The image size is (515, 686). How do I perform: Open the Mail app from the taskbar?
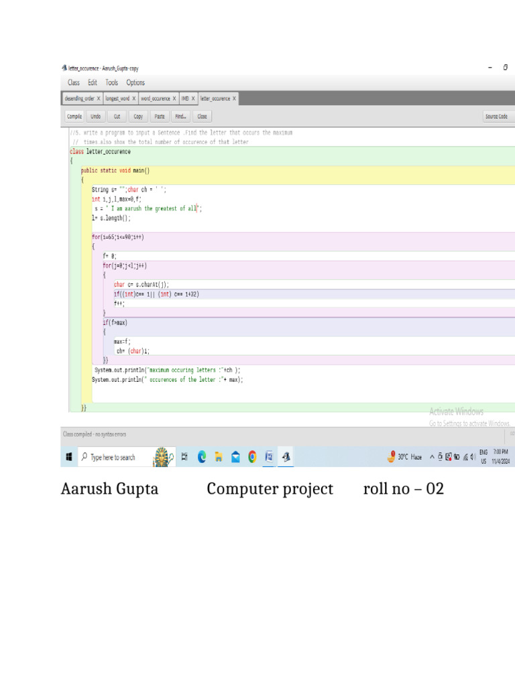tap(235, 457)
